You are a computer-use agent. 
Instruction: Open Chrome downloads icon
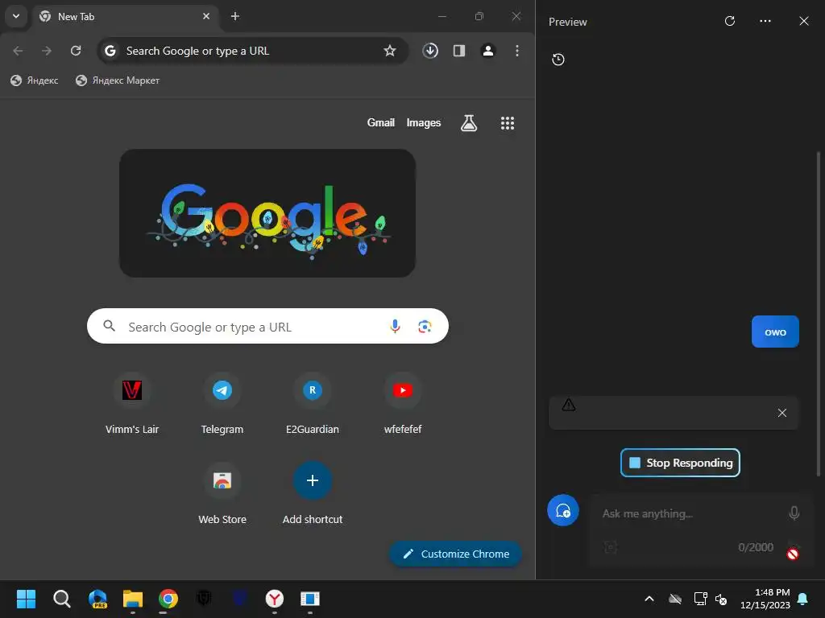click(430, 51)
